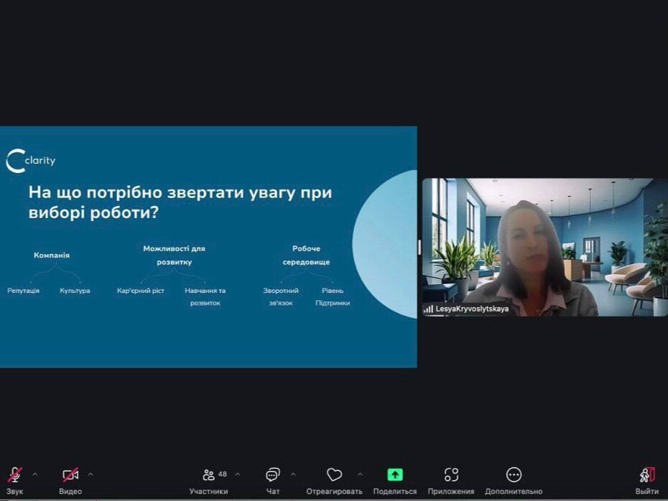
Task: Click the signal strength icon by LesyaKryvoslytskaya
Action: [428, 309]
